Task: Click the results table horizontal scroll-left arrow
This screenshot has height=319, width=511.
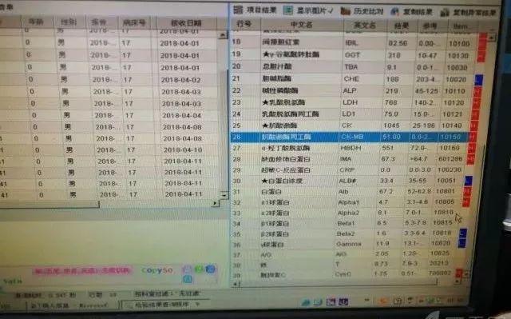Action: click(236, 285)
